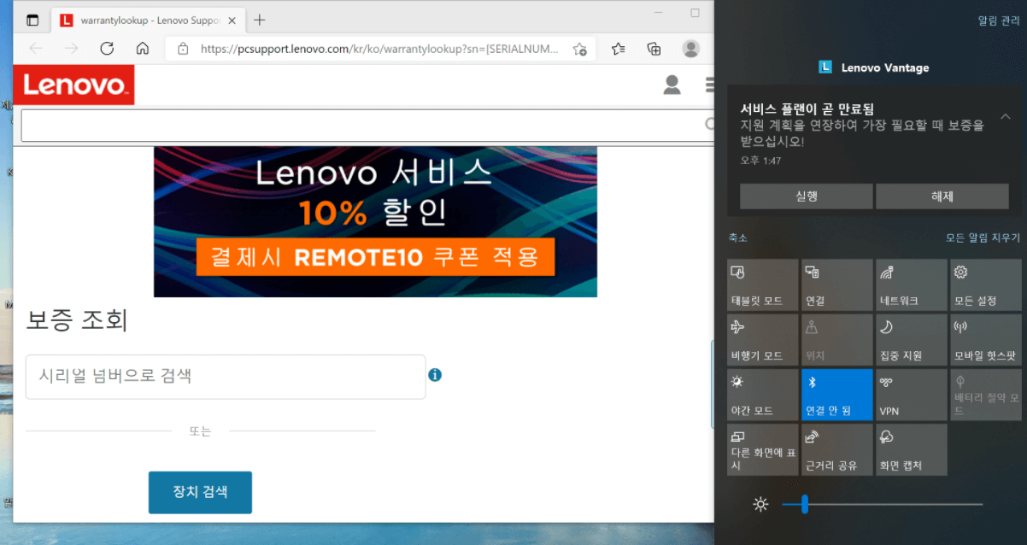
Task: Toggle Night light (야간 모드) tile
Action: tap(762, 394)
